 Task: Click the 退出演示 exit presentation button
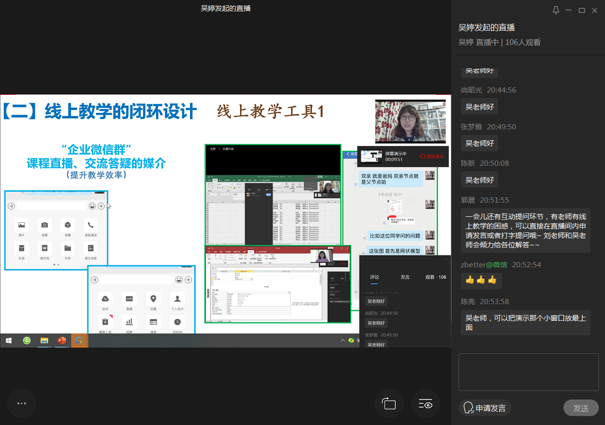coord(432,156)
